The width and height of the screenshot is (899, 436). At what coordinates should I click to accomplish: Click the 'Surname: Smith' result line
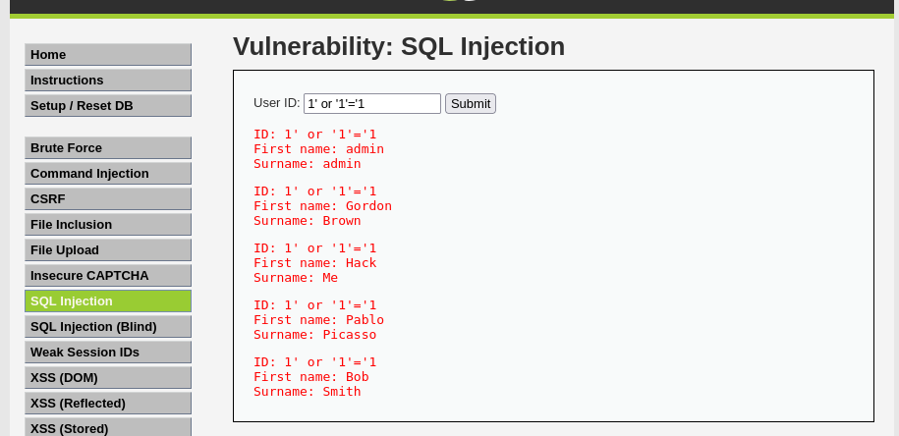(307, 392)
